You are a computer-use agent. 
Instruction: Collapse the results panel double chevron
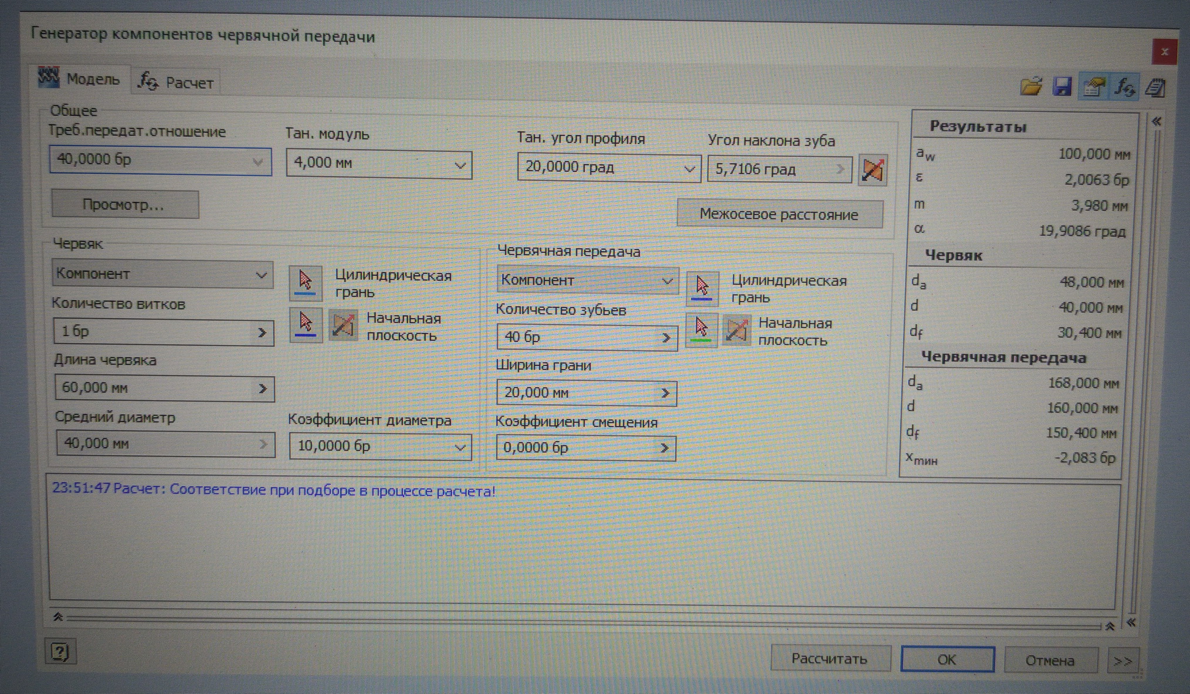point(1156,121)
